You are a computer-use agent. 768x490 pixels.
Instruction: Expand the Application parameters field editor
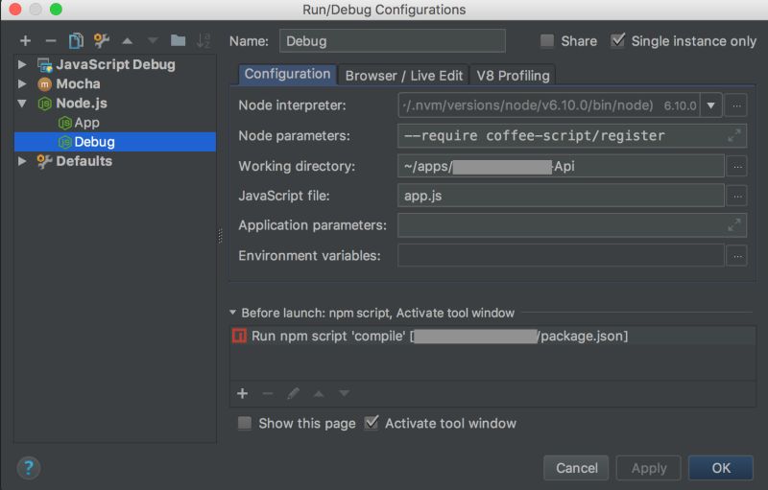733,225
